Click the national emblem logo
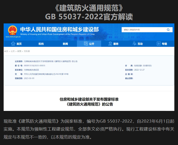This screenshot has height=145, width=178. click(12, 30)
